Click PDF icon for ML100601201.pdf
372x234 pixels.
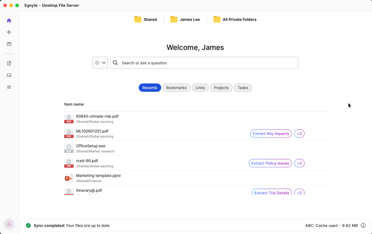coord(69,133)
